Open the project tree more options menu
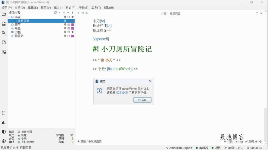Image resolution: width=268 pixels, height=150 pixels. point(72,13)
